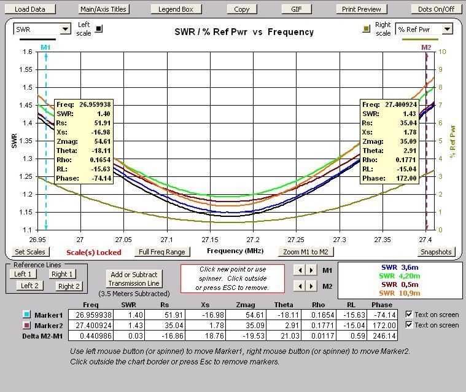This screenshot has height=392, width=466.
Task: Click Full Freq Range button
Action: 162,252
